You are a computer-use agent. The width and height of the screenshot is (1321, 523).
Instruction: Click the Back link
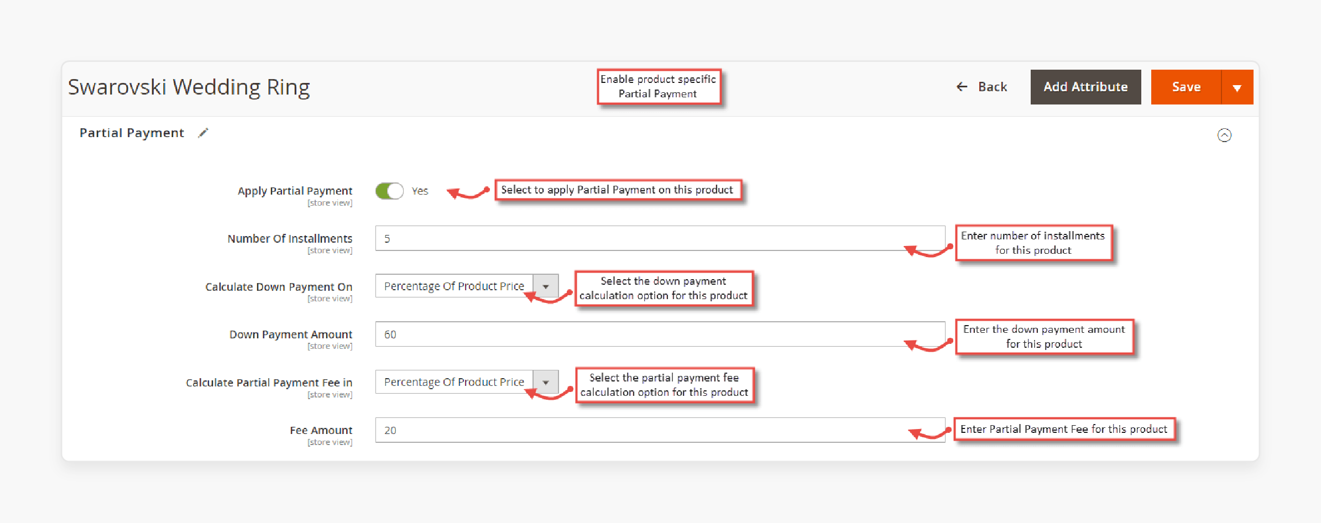[981, 87]
